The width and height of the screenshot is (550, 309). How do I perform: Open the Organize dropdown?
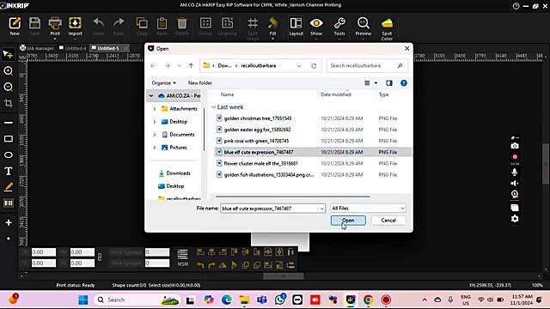pyautogui.click(x=164, y=83)
